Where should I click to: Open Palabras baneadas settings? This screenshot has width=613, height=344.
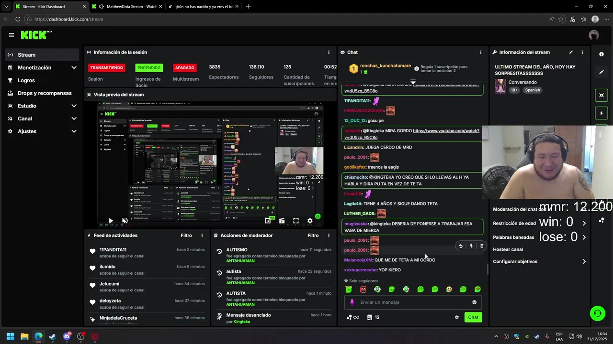coord(540,237)
